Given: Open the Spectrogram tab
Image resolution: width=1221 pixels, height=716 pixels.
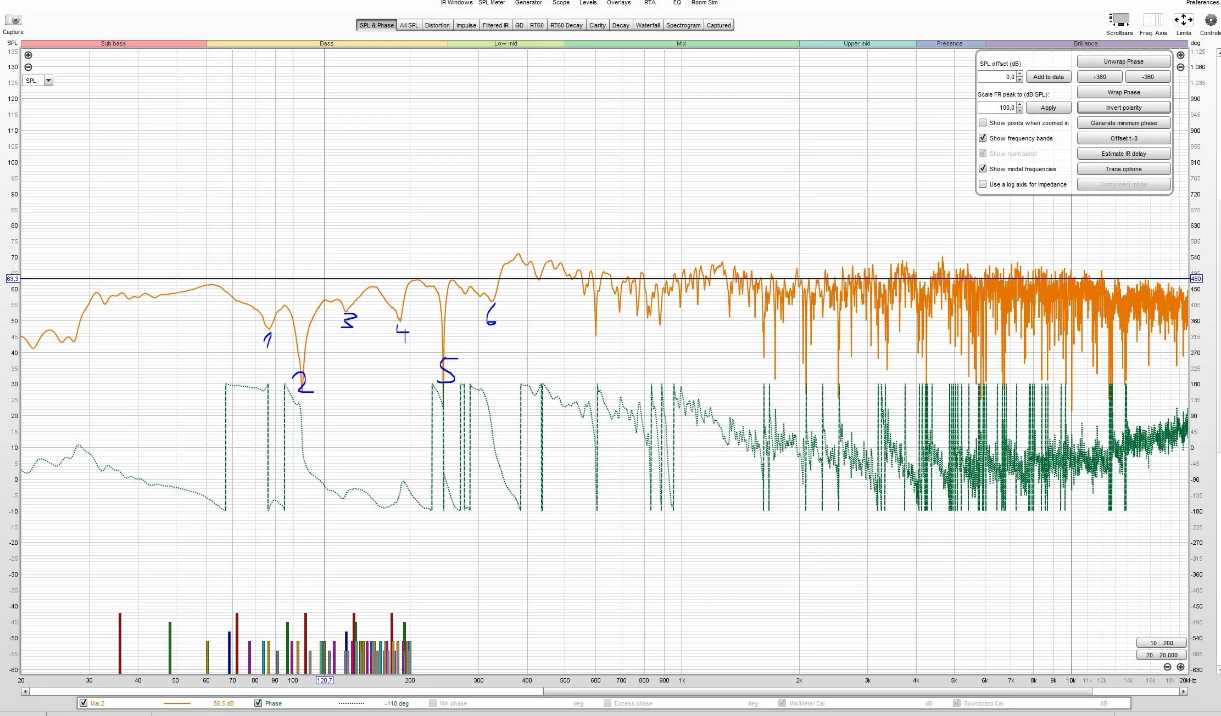Looking at the screenshot, I should click(683, 25).
